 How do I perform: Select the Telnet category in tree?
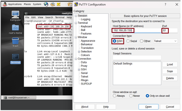85,77
